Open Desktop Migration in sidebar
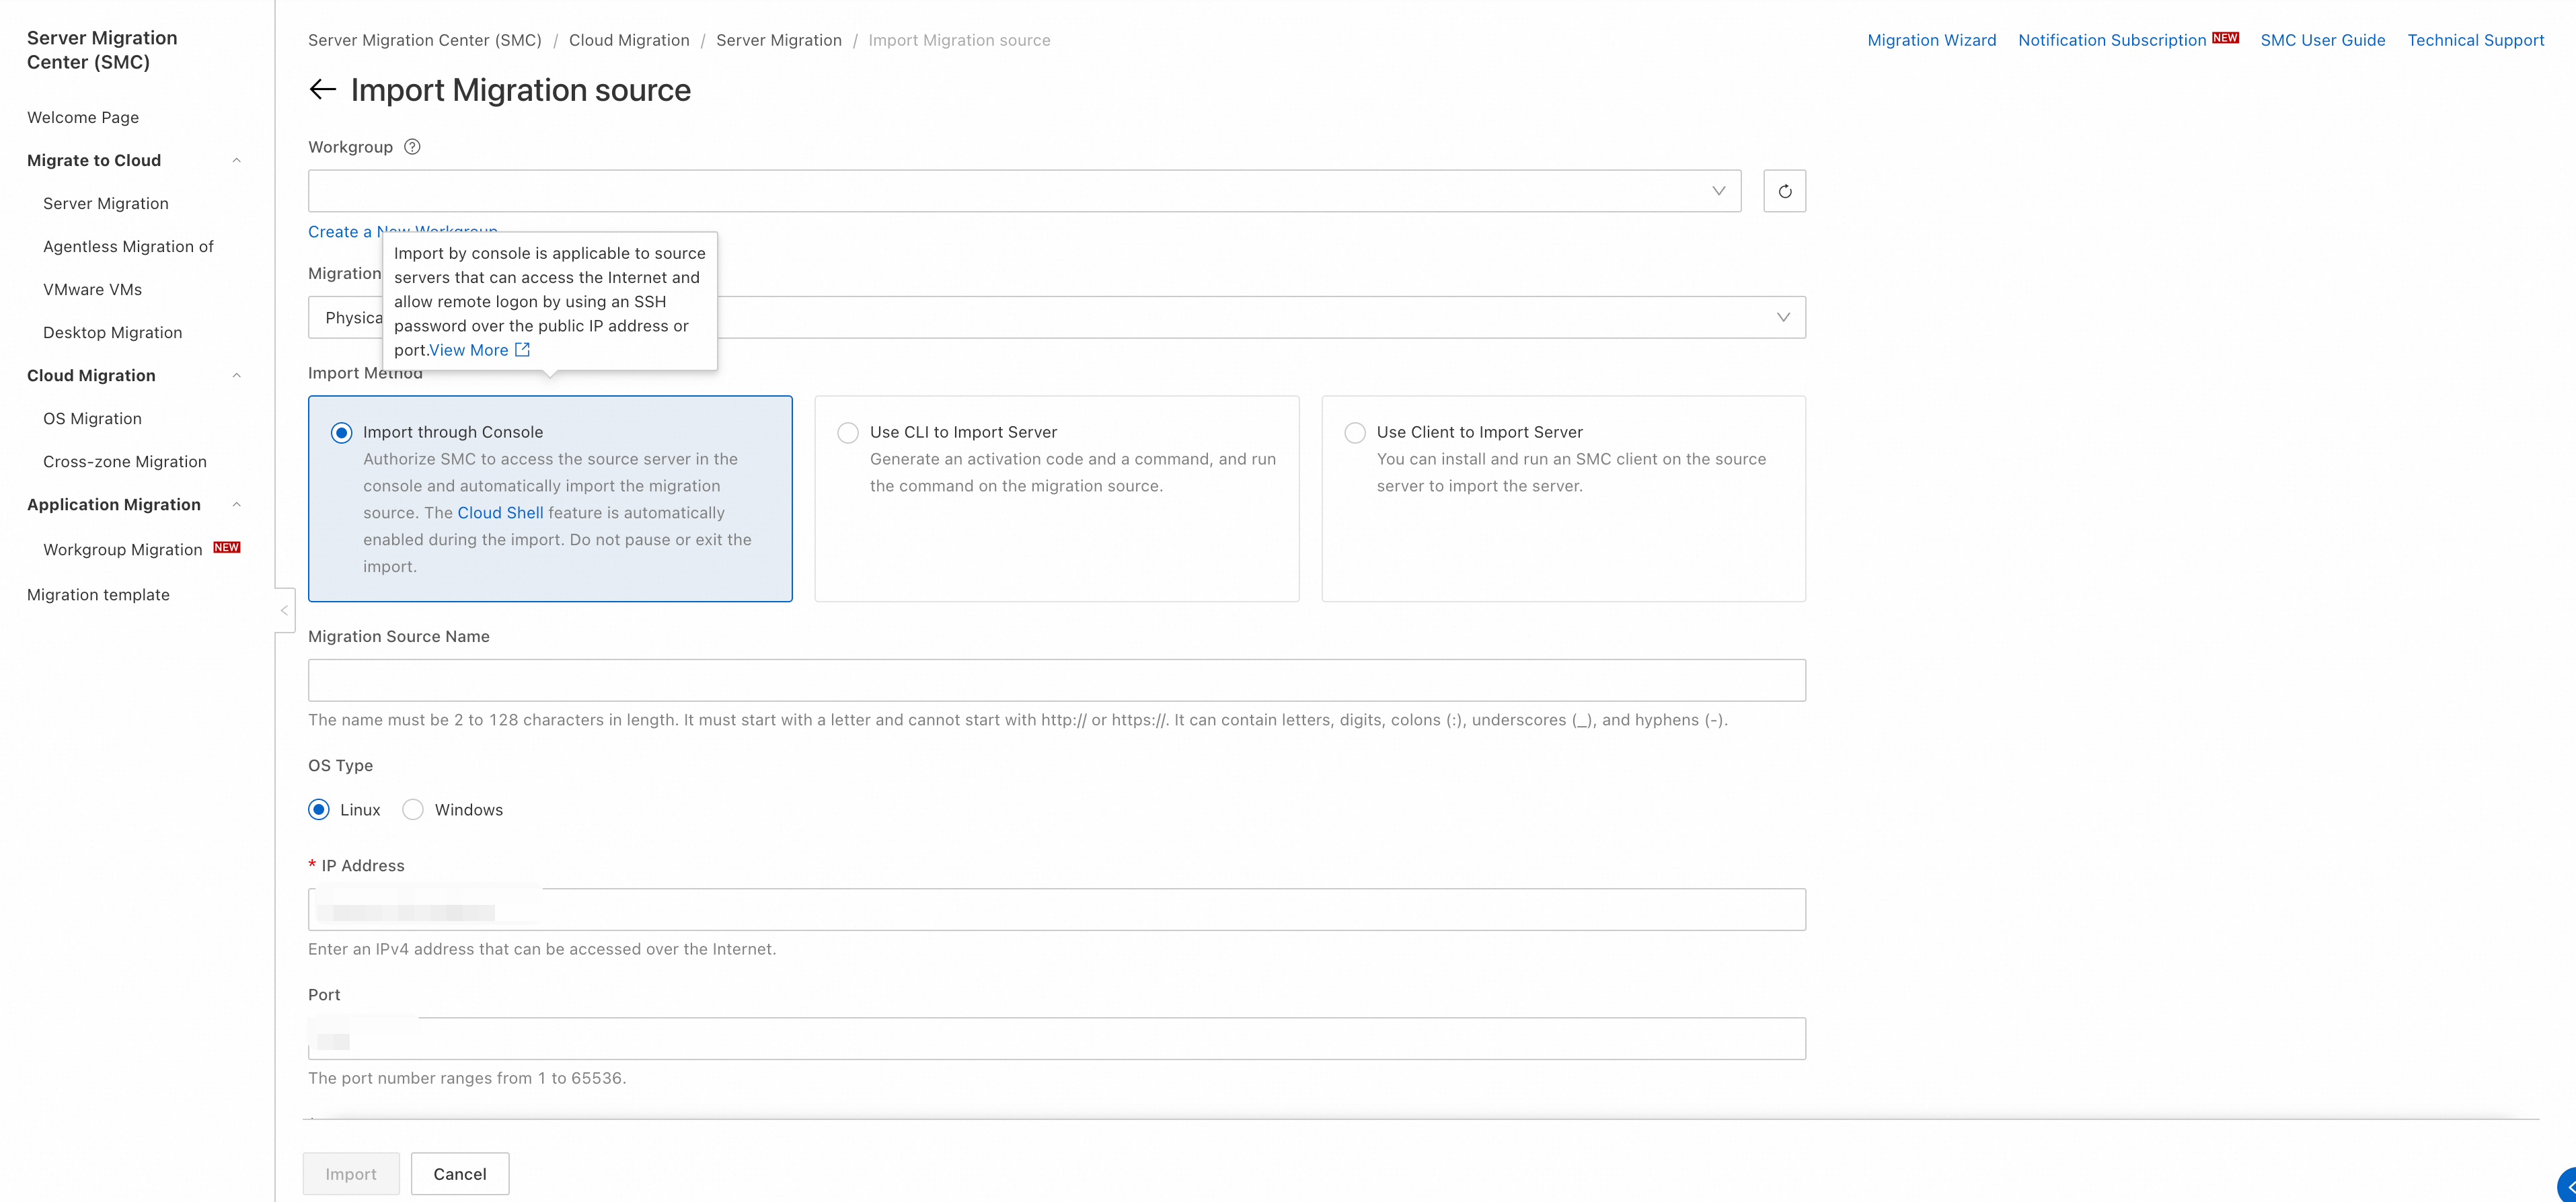Screen dimensions: 2576x1202 (112, 333)
